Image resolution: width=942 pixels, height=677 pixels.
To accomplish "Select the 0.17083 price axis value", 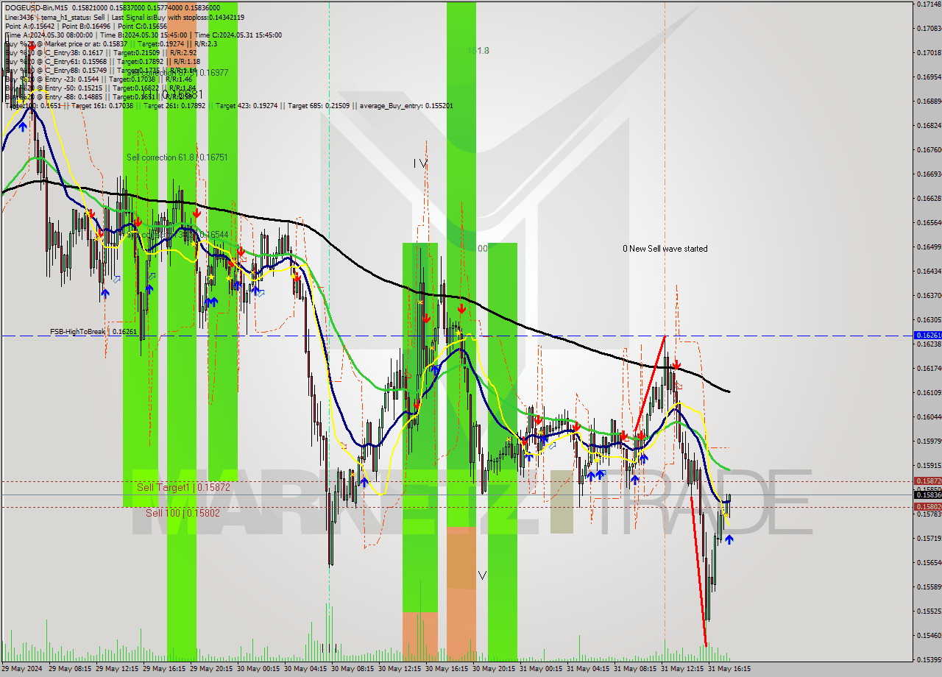I will (929, 29).
